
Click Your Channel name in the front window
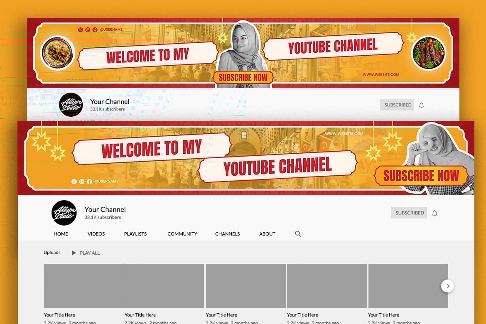[105, 209]
